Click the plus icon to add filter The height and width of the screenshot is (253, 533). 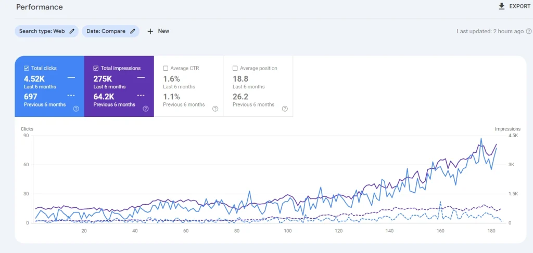point(150,31)
